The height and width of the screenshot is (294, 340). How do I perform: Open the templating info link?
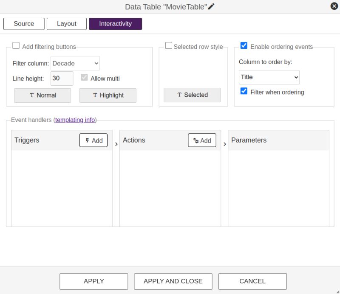[75, 120]
